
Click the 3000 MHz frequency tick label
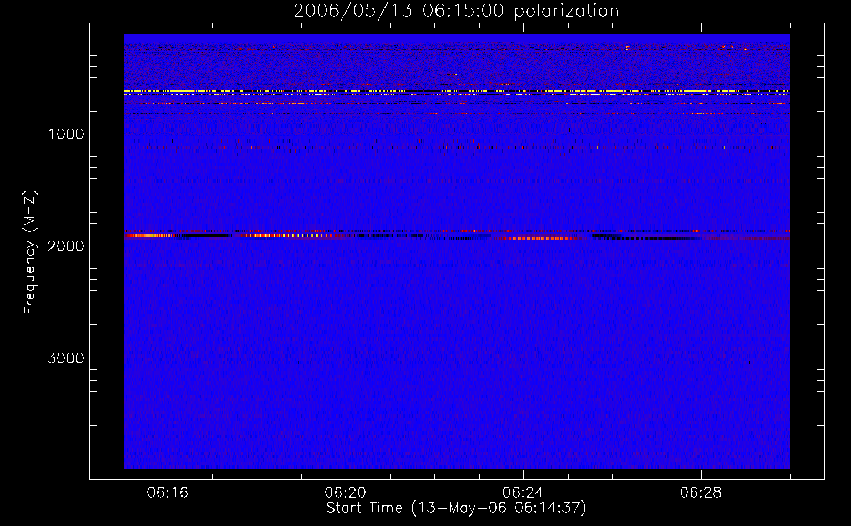click(x=66, y=358)
